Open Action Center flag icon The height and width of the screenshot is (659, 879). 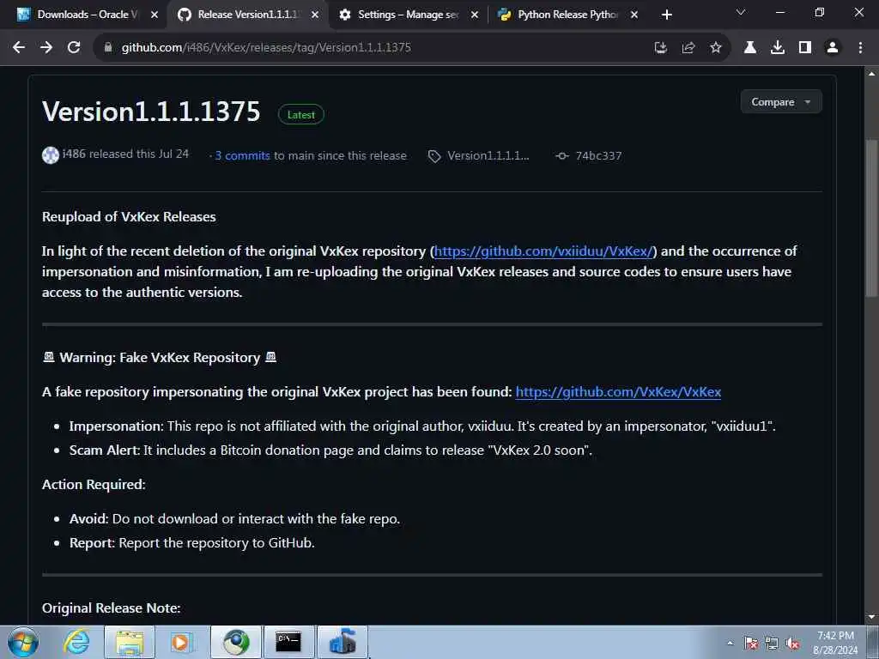click(x=750, y=644)
